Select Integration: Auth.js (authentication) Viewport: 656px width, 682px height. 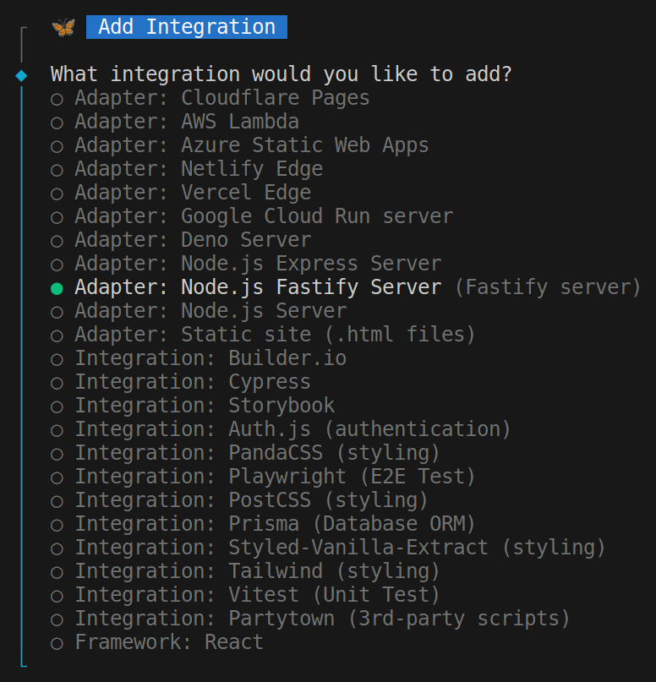pyautogui.click(x=280, y=429)
